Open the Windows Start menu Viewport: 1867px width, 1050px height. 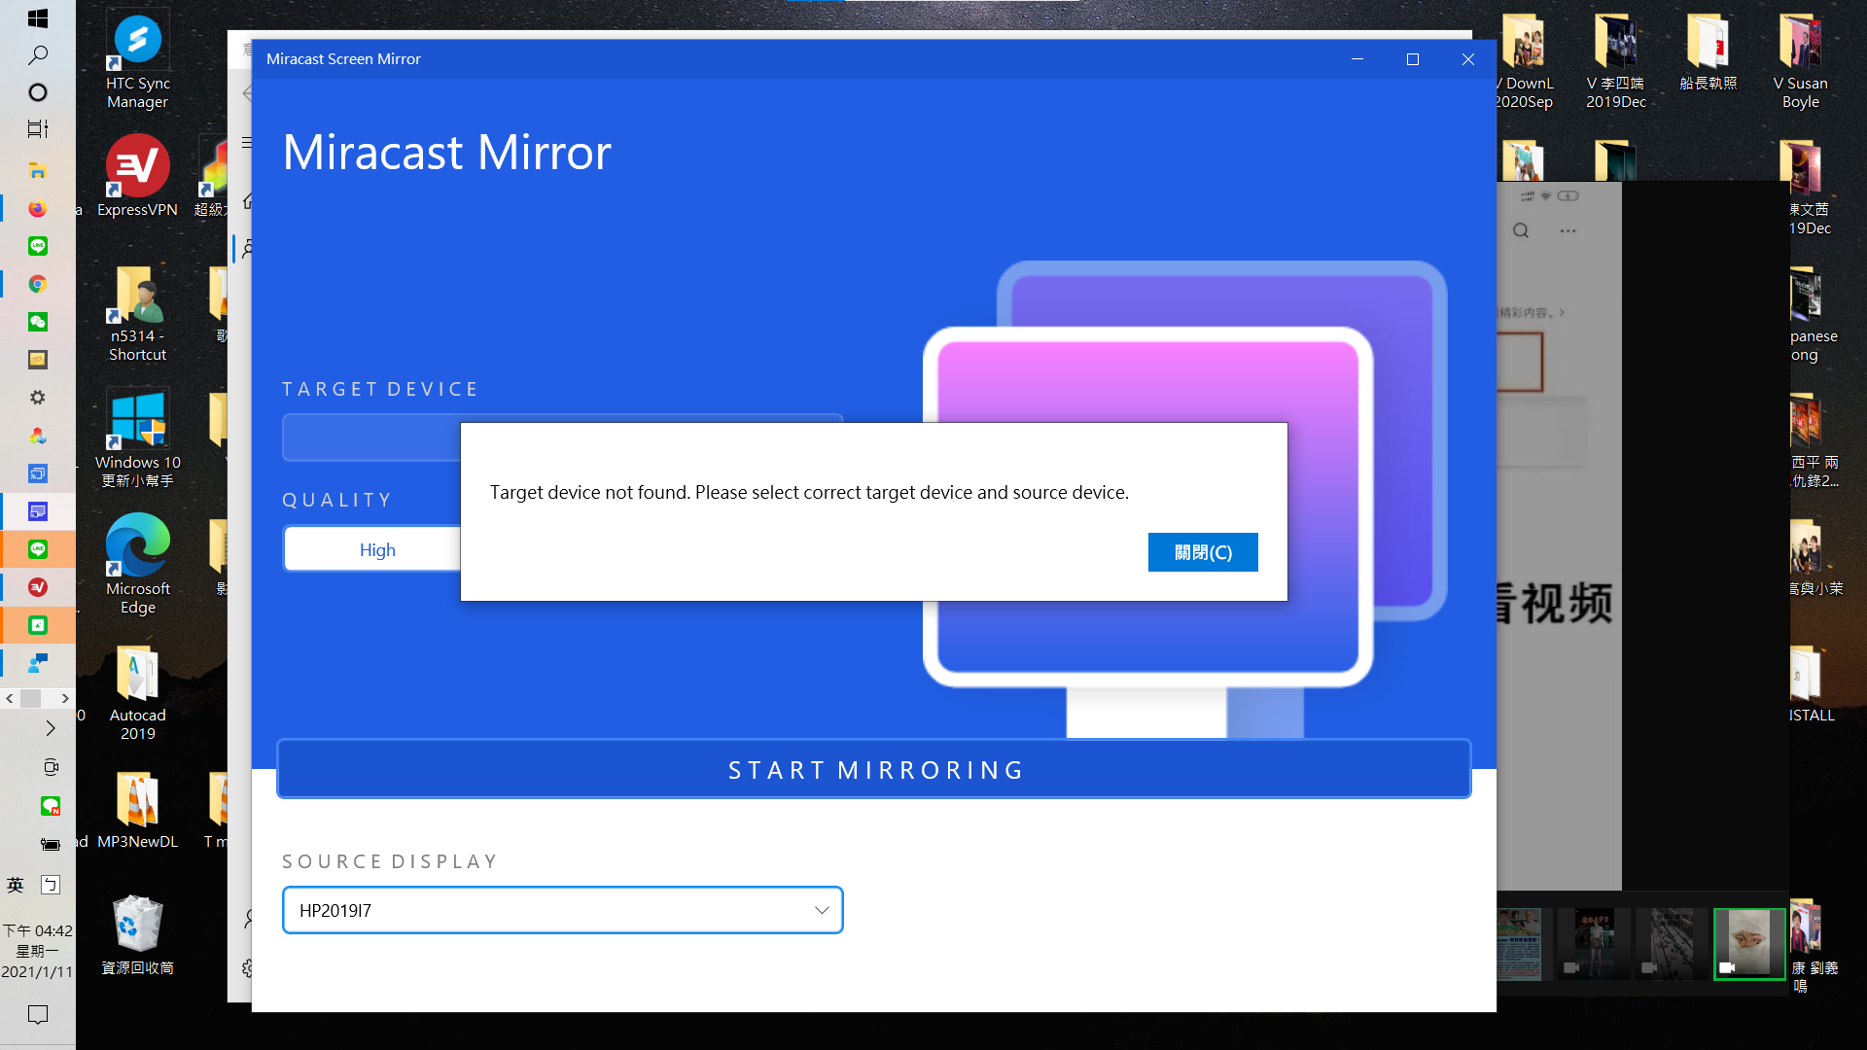point(38,18)
